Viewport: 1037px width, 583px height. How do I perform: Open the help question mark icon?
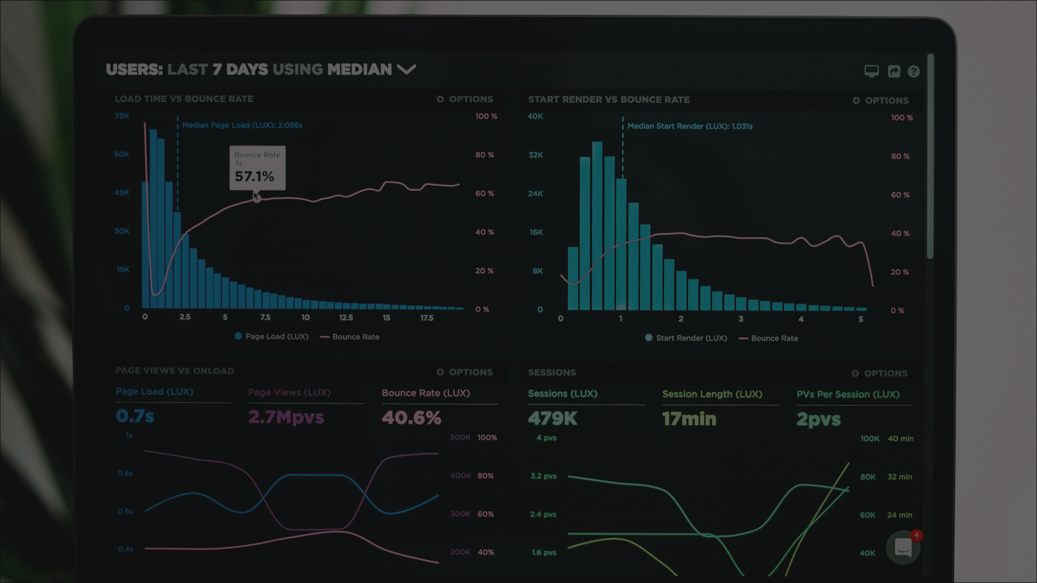(x=913, y=71)
